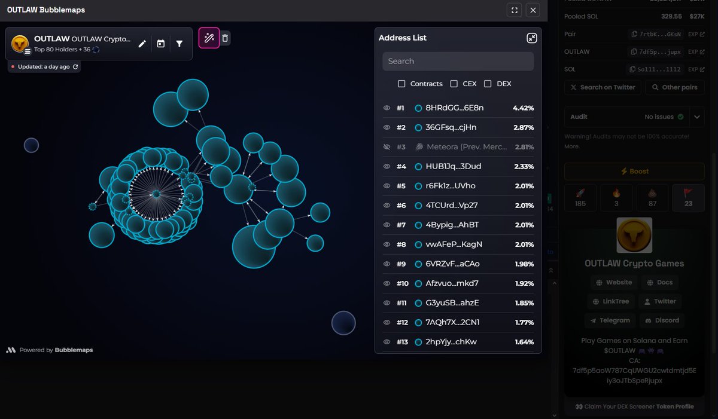Open the Docs link button

coord(659,282)
